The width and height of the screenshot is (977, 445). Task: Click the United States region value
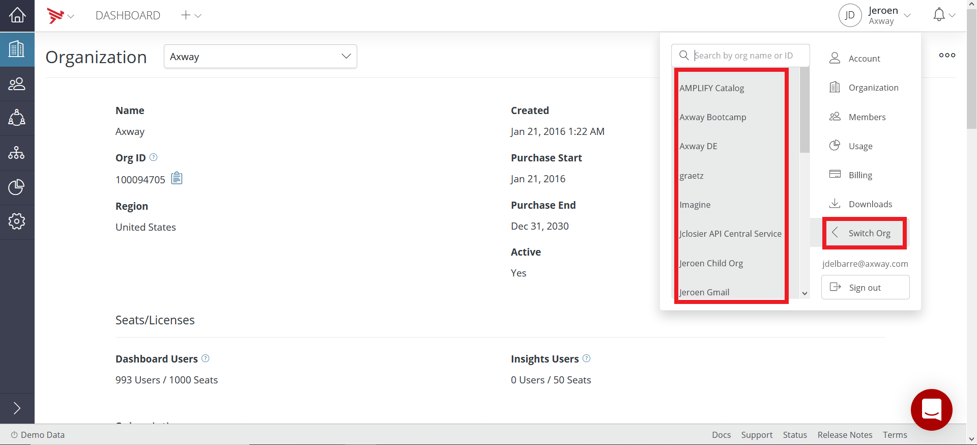(146, 227)
